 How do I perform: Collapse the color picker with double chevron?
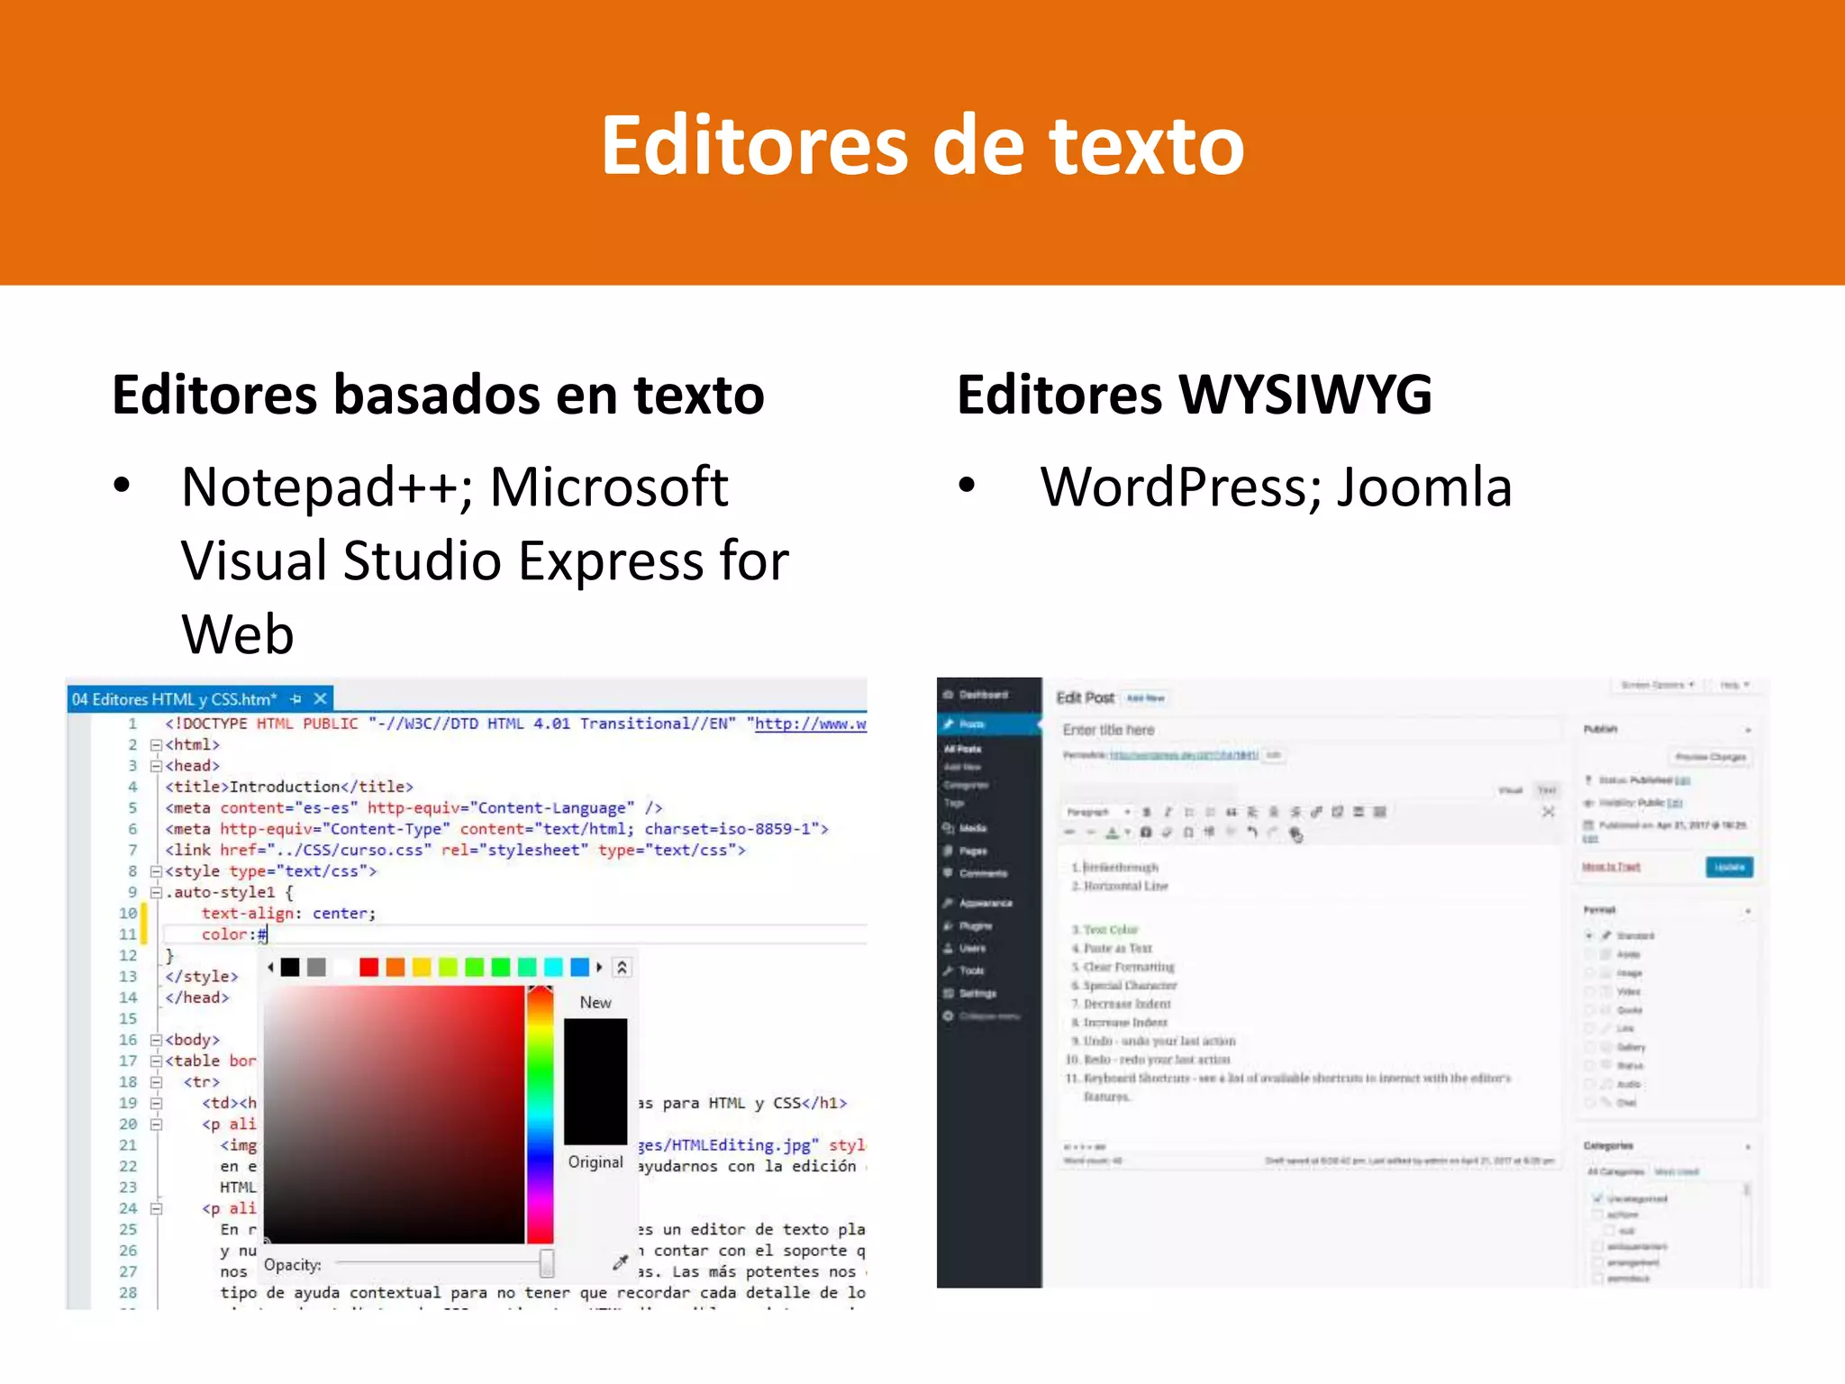622,968
